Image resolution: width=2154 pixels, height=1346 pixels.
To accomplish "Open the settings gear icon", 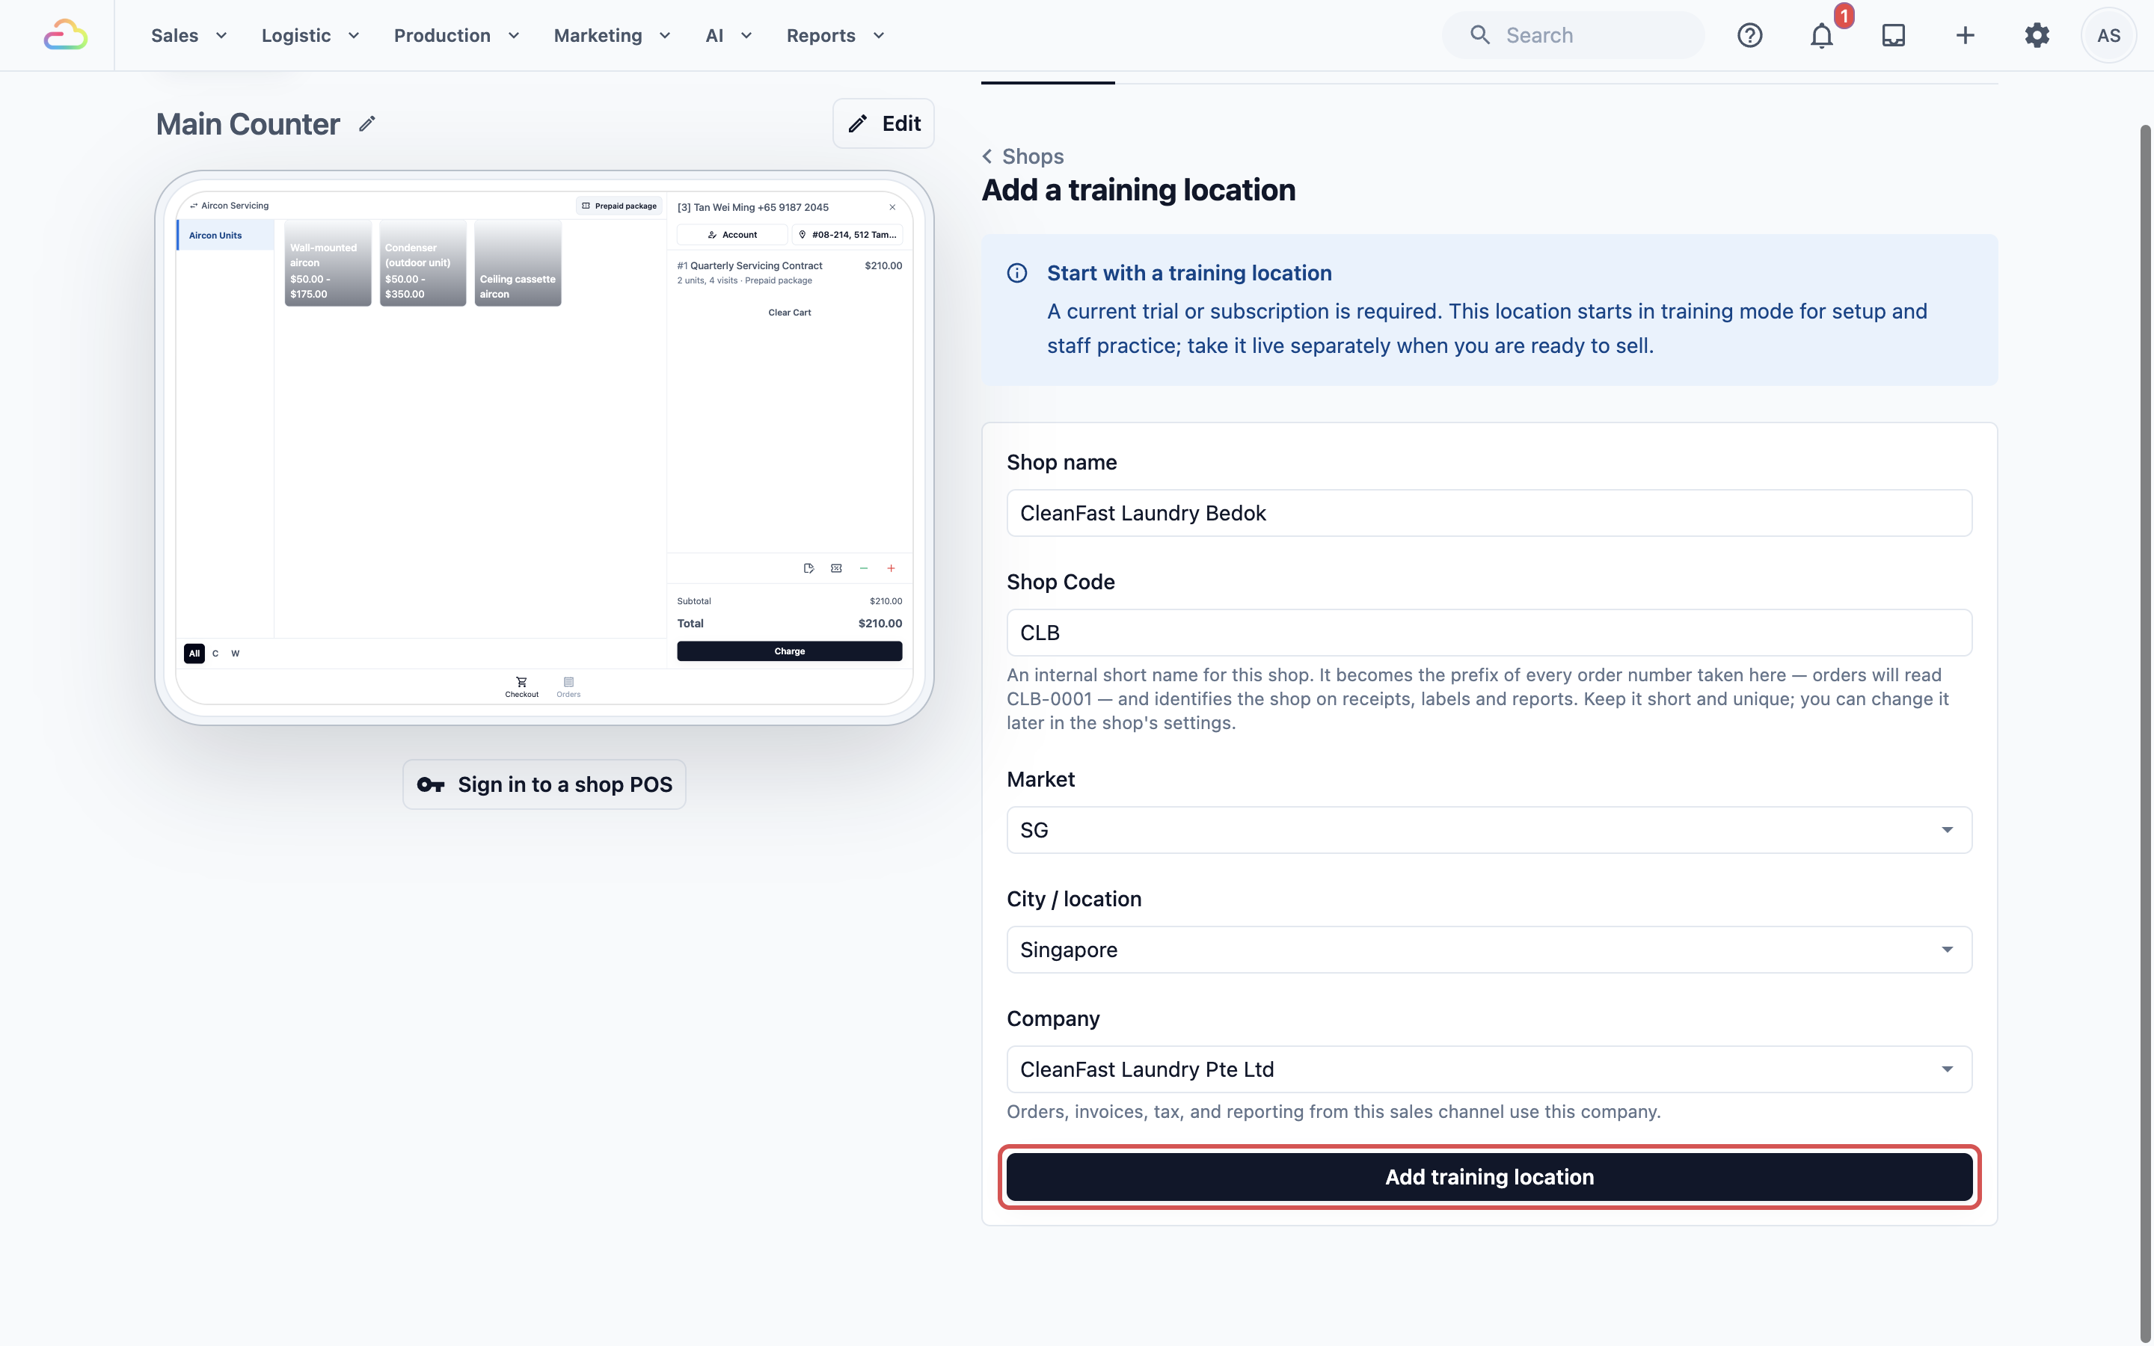I will pyautogui.click(x=2037, y=36).
